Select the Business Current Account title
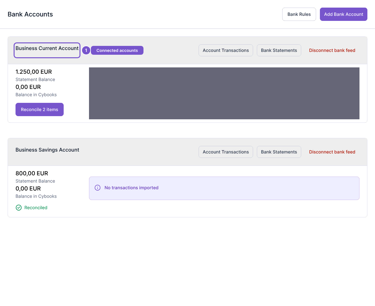 click(x=47, y=48)
